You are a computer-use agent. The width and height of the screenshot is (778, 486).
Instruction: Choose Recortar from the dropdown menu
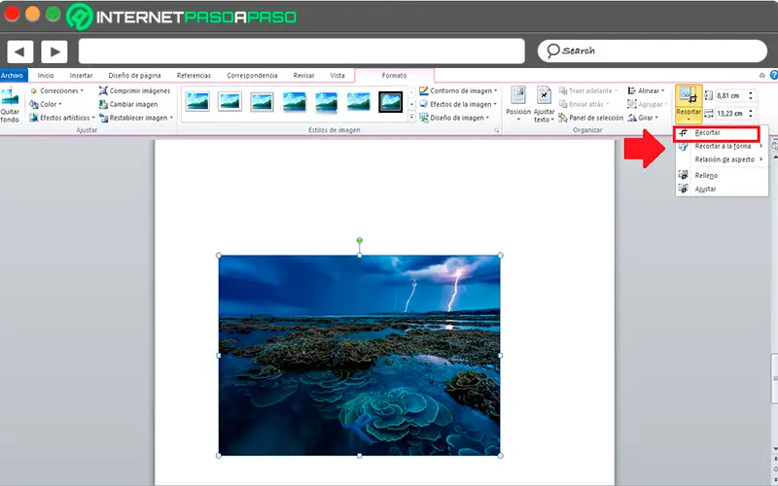coord(716,133)
